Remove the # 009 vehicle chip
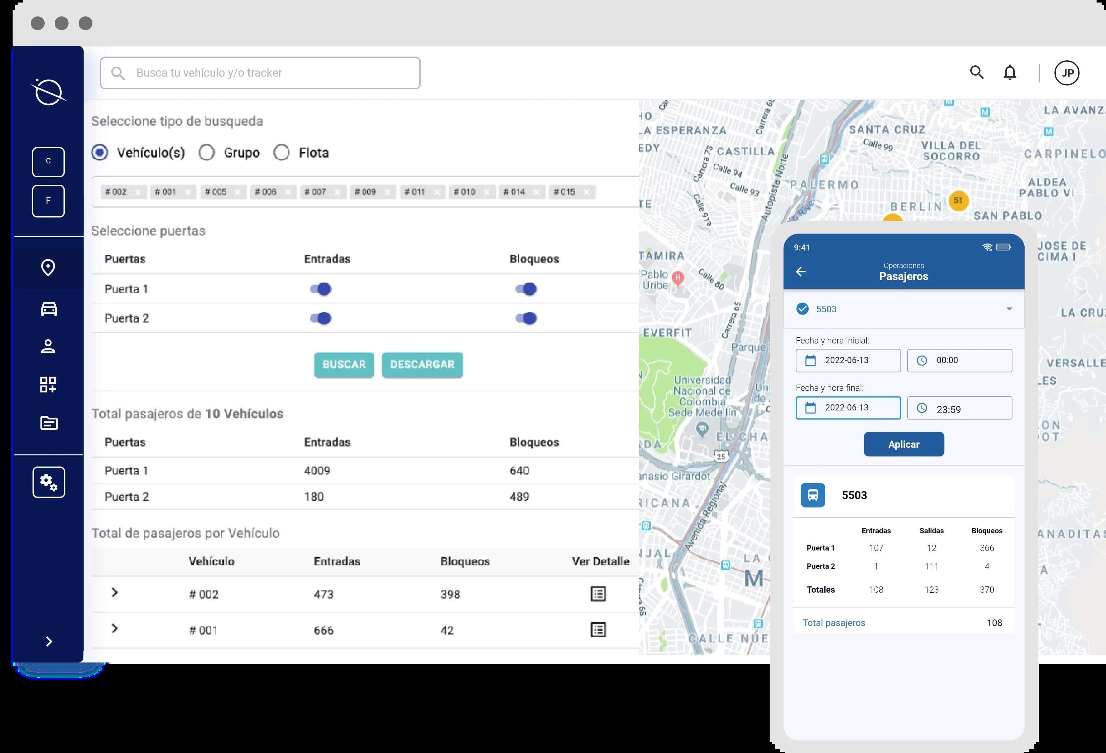 pos(387,192)
